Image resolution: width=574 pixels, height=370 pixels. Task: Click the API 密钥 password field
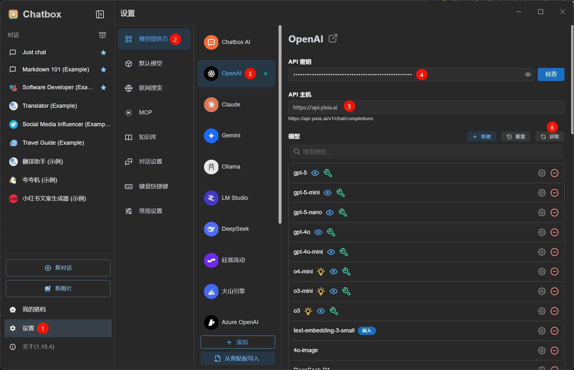(411, 75)
